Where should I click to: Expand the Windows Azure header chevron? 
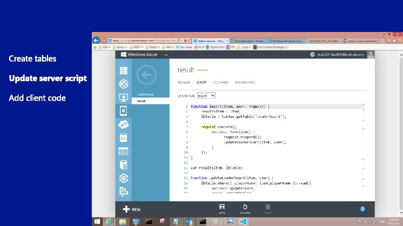[x=166, y=55]
